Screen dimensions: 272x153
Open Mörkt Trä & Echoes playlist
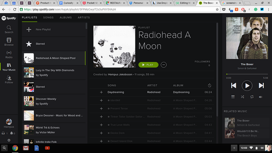[54, 130]
